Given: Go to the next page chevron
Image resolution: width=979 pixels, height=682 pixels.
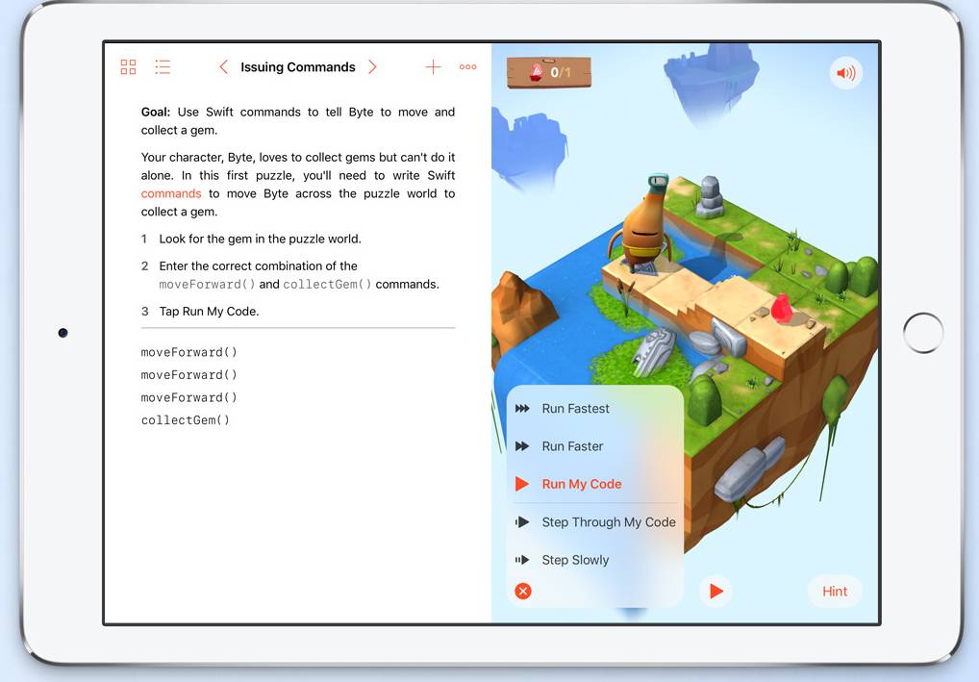Looking at the screenshot, I should click(373, 66).
